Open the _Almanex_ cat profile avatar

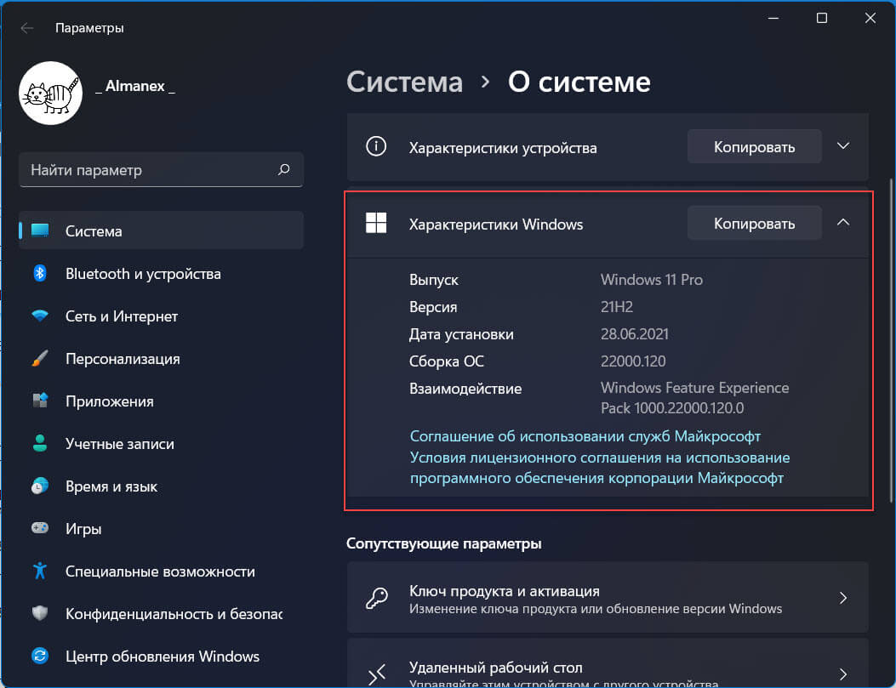tap(50, 93)
